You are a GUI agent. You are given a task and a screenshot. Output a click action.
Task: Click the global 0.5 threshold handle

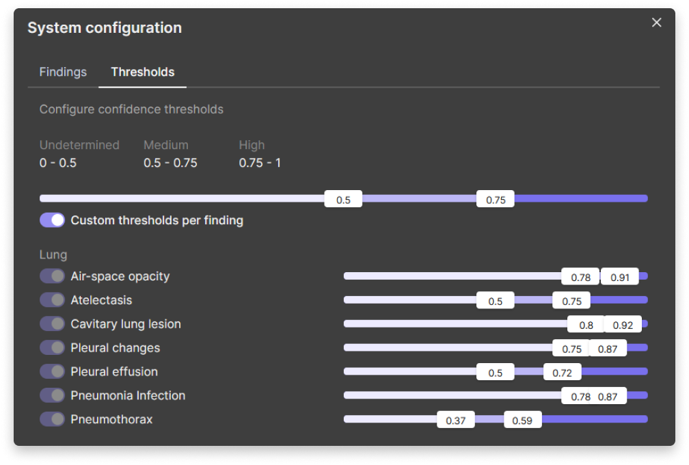[x=343, y=200]
